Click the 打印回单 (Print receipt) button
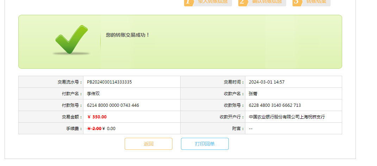Screen dimensions: 377x166 (x=205, y=144)
